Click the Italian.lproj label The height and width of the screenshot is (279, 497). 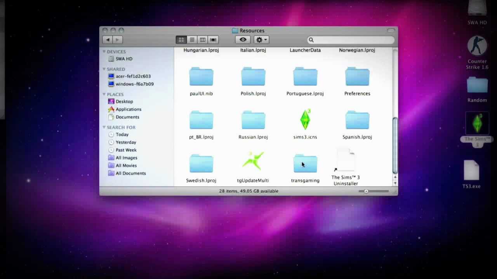click(253, 50)
